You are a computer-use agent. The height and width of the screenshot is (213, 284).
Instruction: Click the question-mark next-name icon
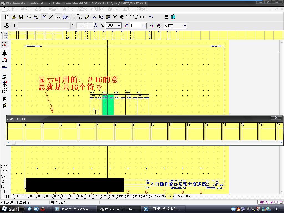pos(96,26)
